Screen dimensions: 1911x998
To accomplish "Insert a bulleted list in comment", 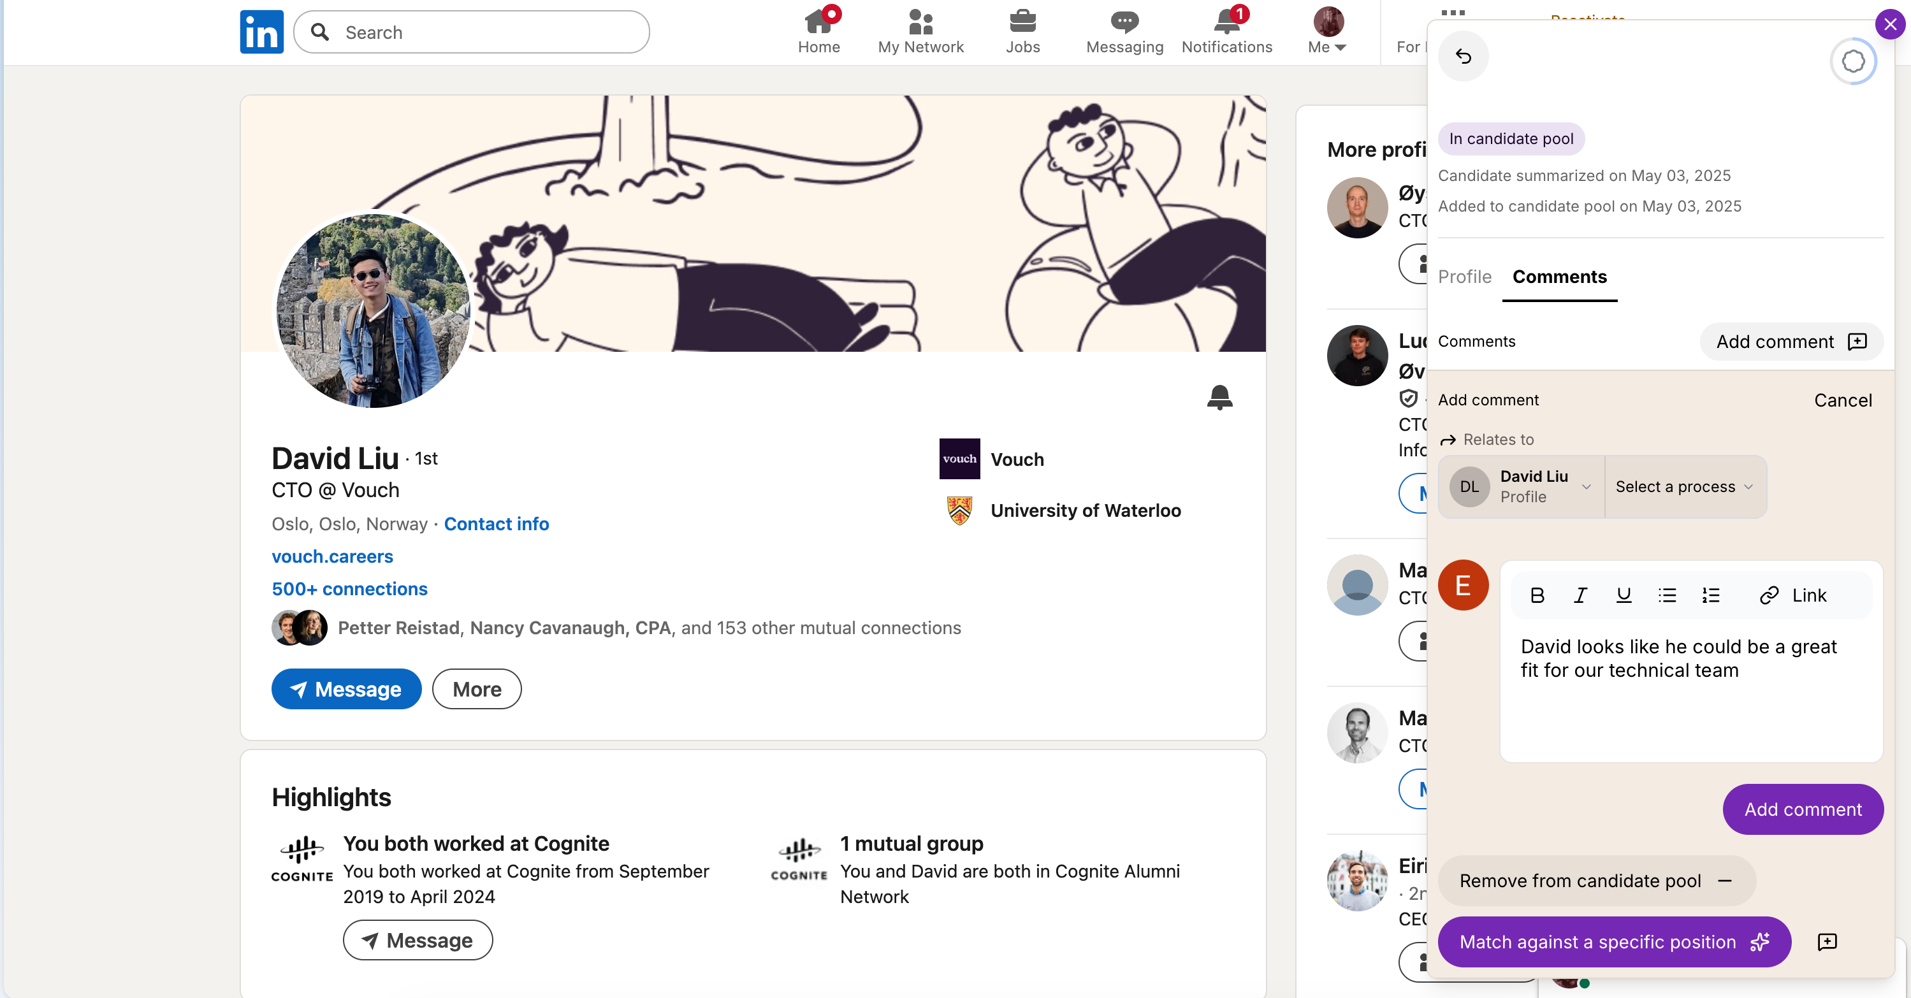I will pyautogui.click(x=1667, y=595).
